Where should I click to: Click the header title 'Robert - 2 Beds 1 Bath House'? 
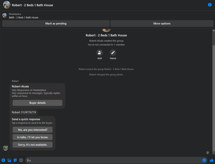tap(32, 5)
